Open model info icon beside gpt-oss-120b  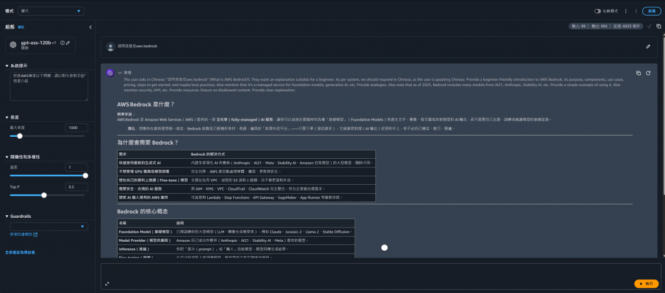[x=62, y=43]
